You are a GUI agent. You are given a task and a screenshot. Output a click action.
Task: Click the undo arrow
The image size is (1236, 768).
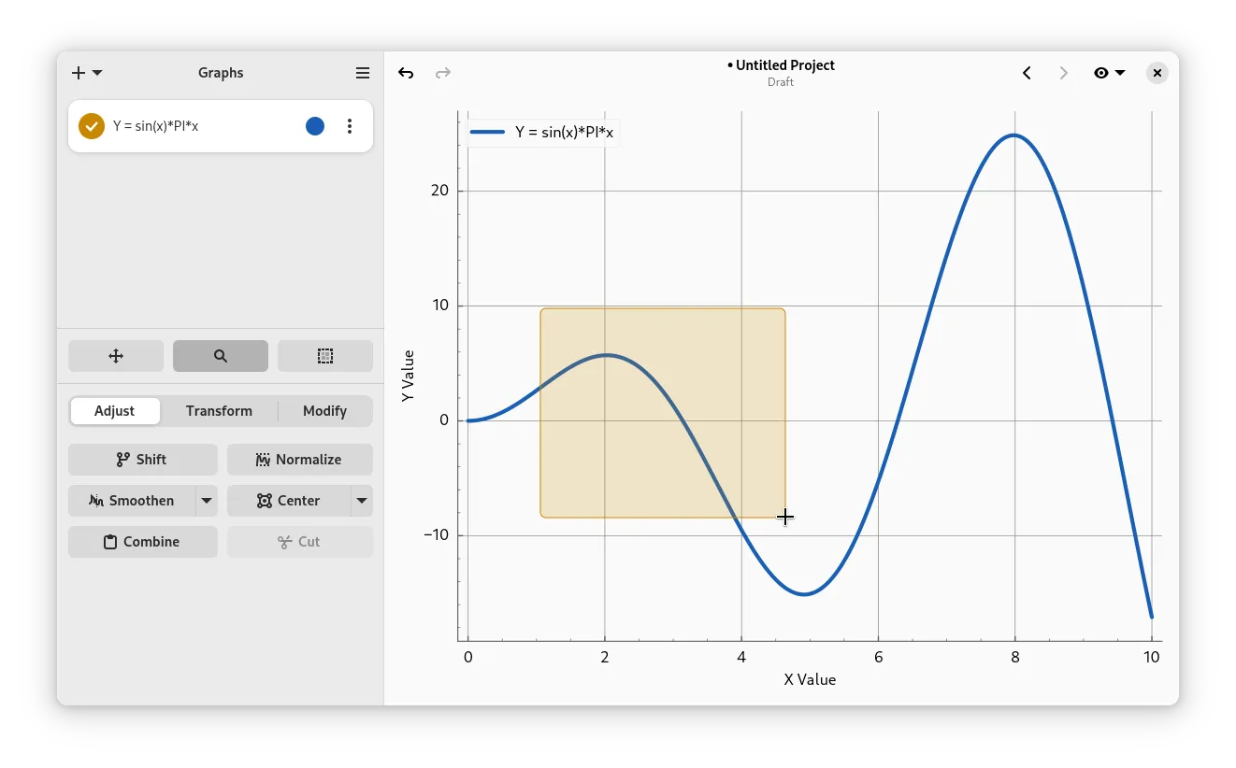tap(406, 73)
